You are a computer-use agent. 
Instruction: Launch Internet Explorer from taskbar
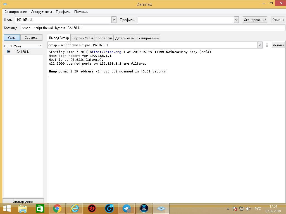75,208
